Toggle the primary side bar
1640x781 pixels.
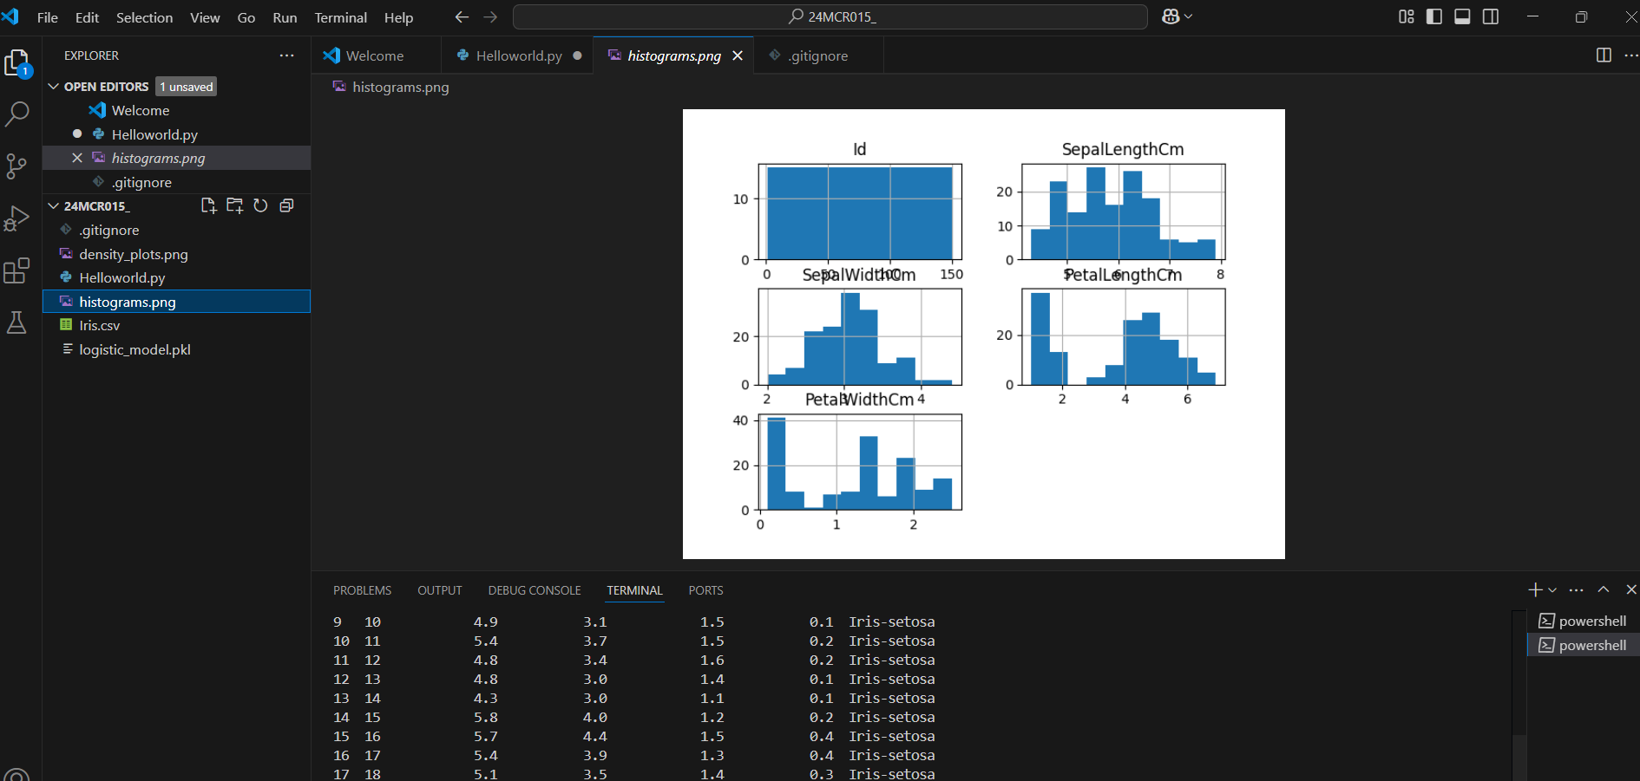tap(1434, 16)
